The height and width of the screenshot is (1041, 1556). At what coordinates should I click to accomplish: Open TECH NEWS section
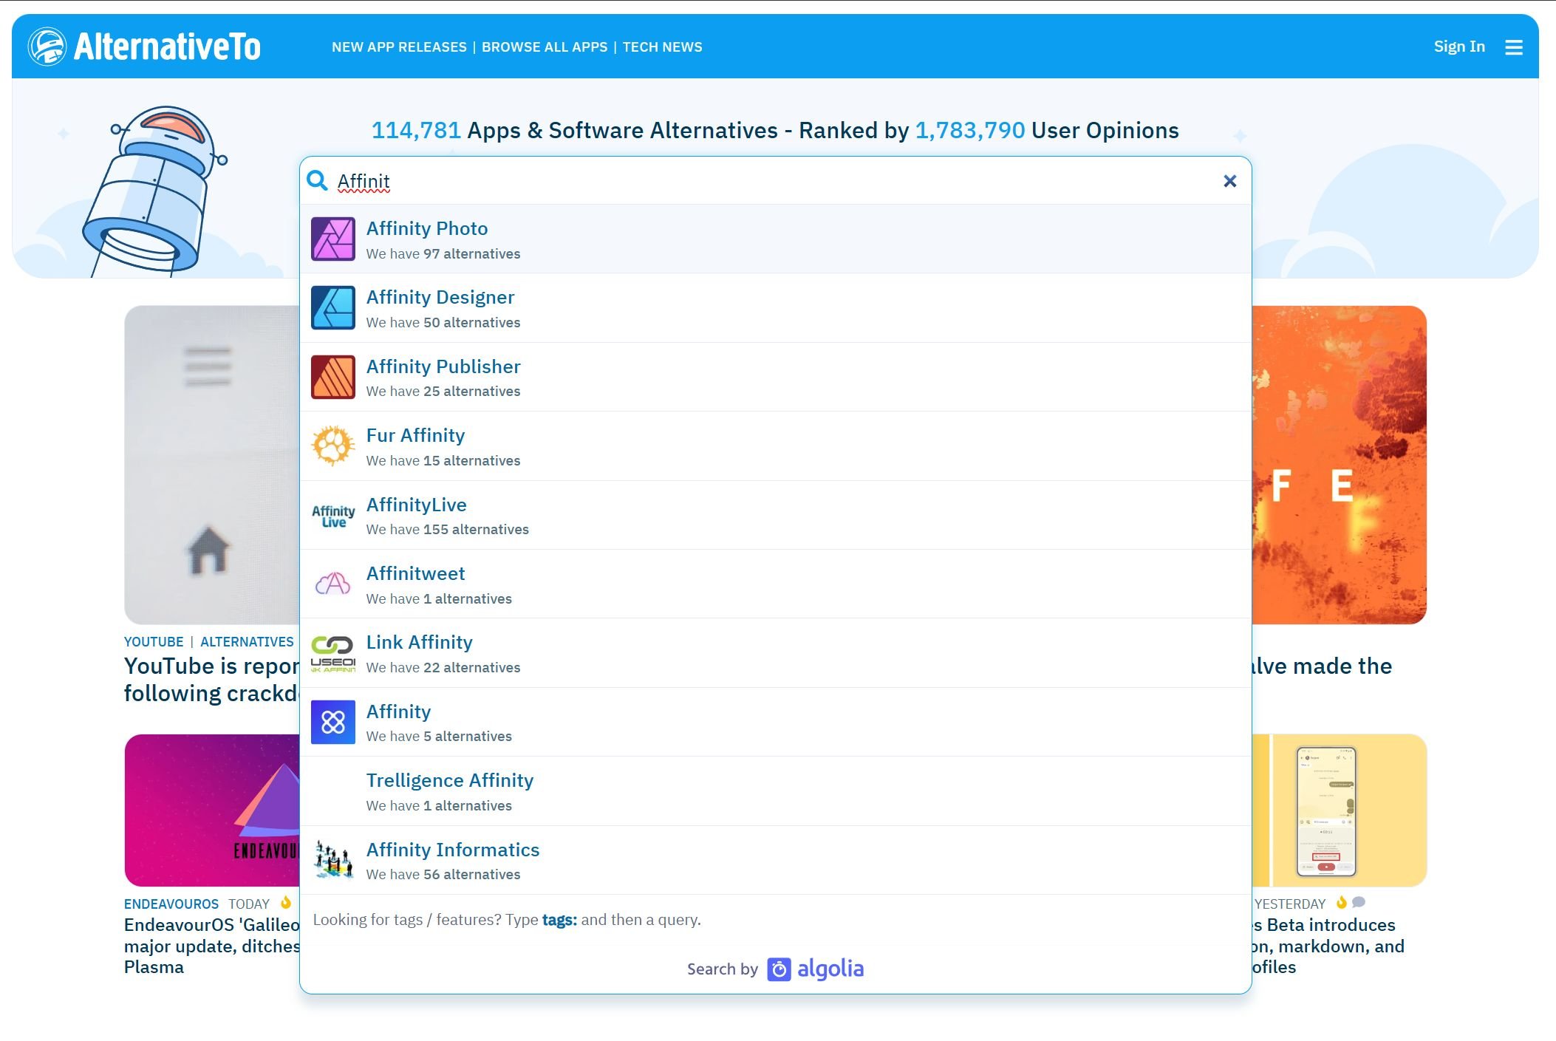coord(663,47)
